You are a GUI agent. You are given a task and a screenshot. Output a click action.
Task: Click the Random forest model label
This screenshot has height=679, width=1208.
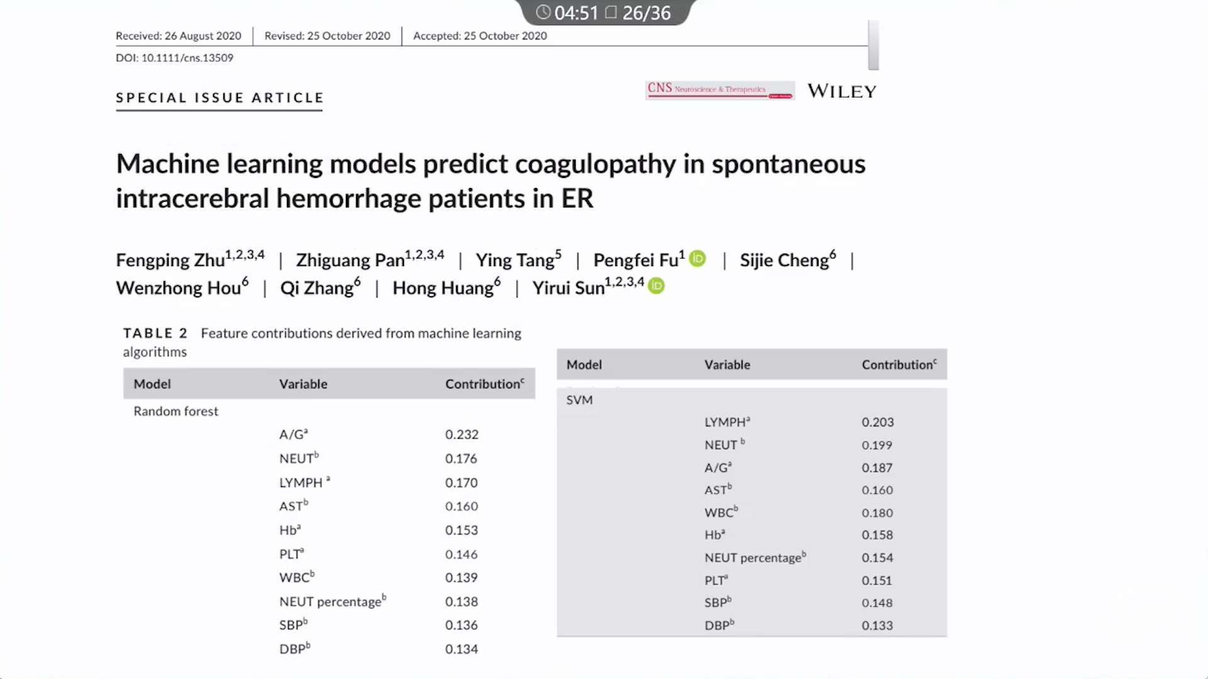click(176, 411)
